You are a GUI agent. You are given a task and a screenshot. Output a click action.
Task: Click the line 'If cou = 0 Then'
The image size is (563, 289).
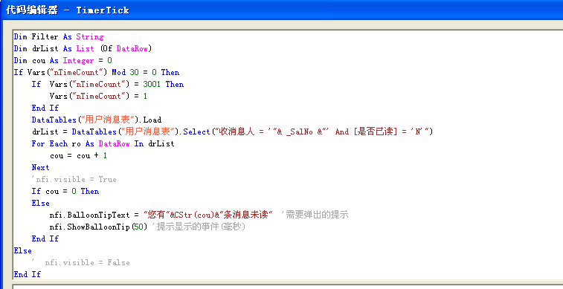point(65,191)
